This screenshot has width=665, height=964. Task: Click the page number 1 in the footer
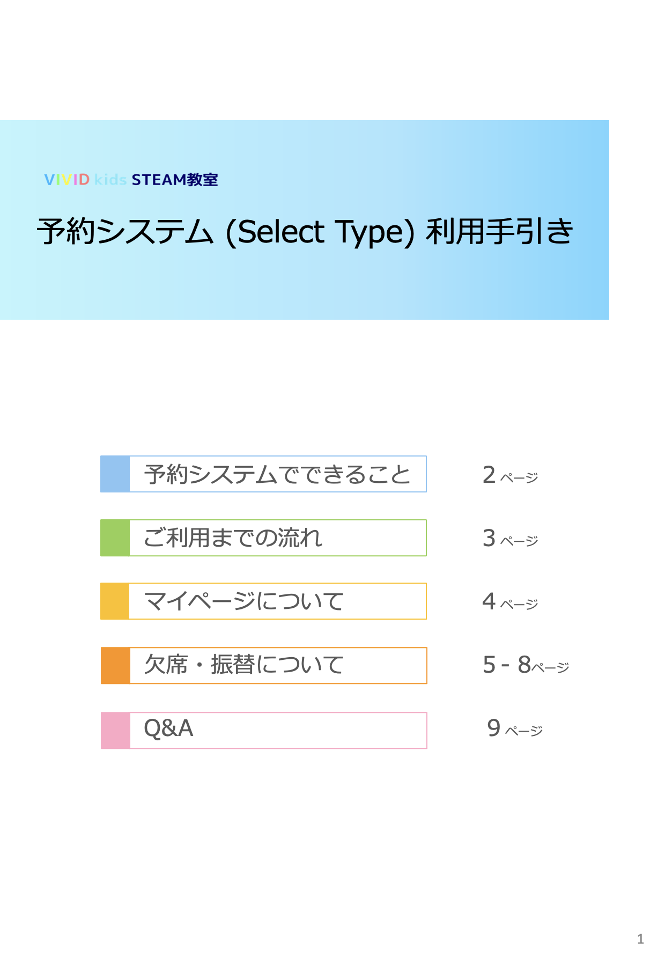[640, 939]
